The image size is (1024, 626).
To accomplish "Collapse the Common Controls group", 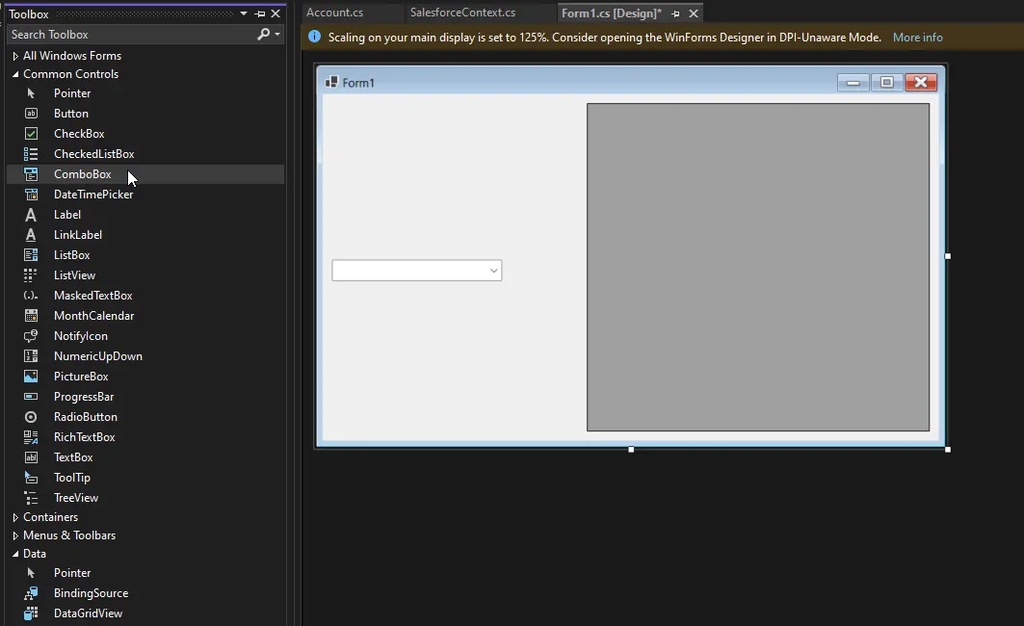I will [x=15, y=74].
